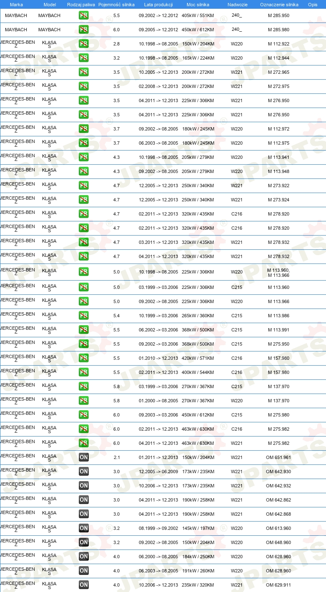Click the 5.4 engine capacity cell
Screen dimensions: 326x592
(x=116, y=316)
